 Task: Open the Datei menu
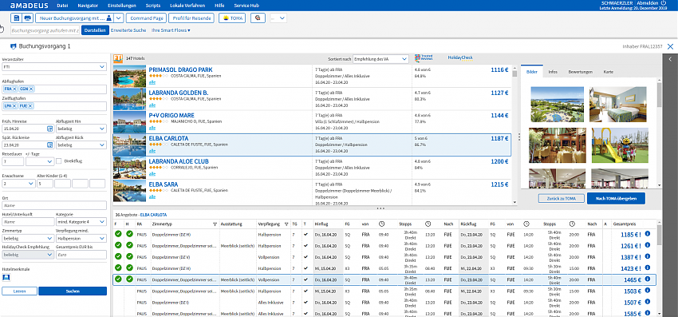point(62,6)
